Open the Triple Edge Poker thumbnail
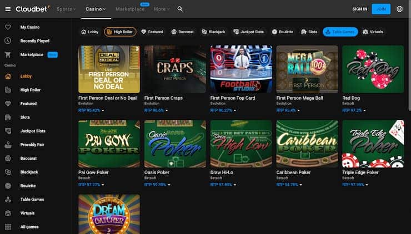Image resolution: width=411 pixels, height=234 pixels. (x=373, y=144)
